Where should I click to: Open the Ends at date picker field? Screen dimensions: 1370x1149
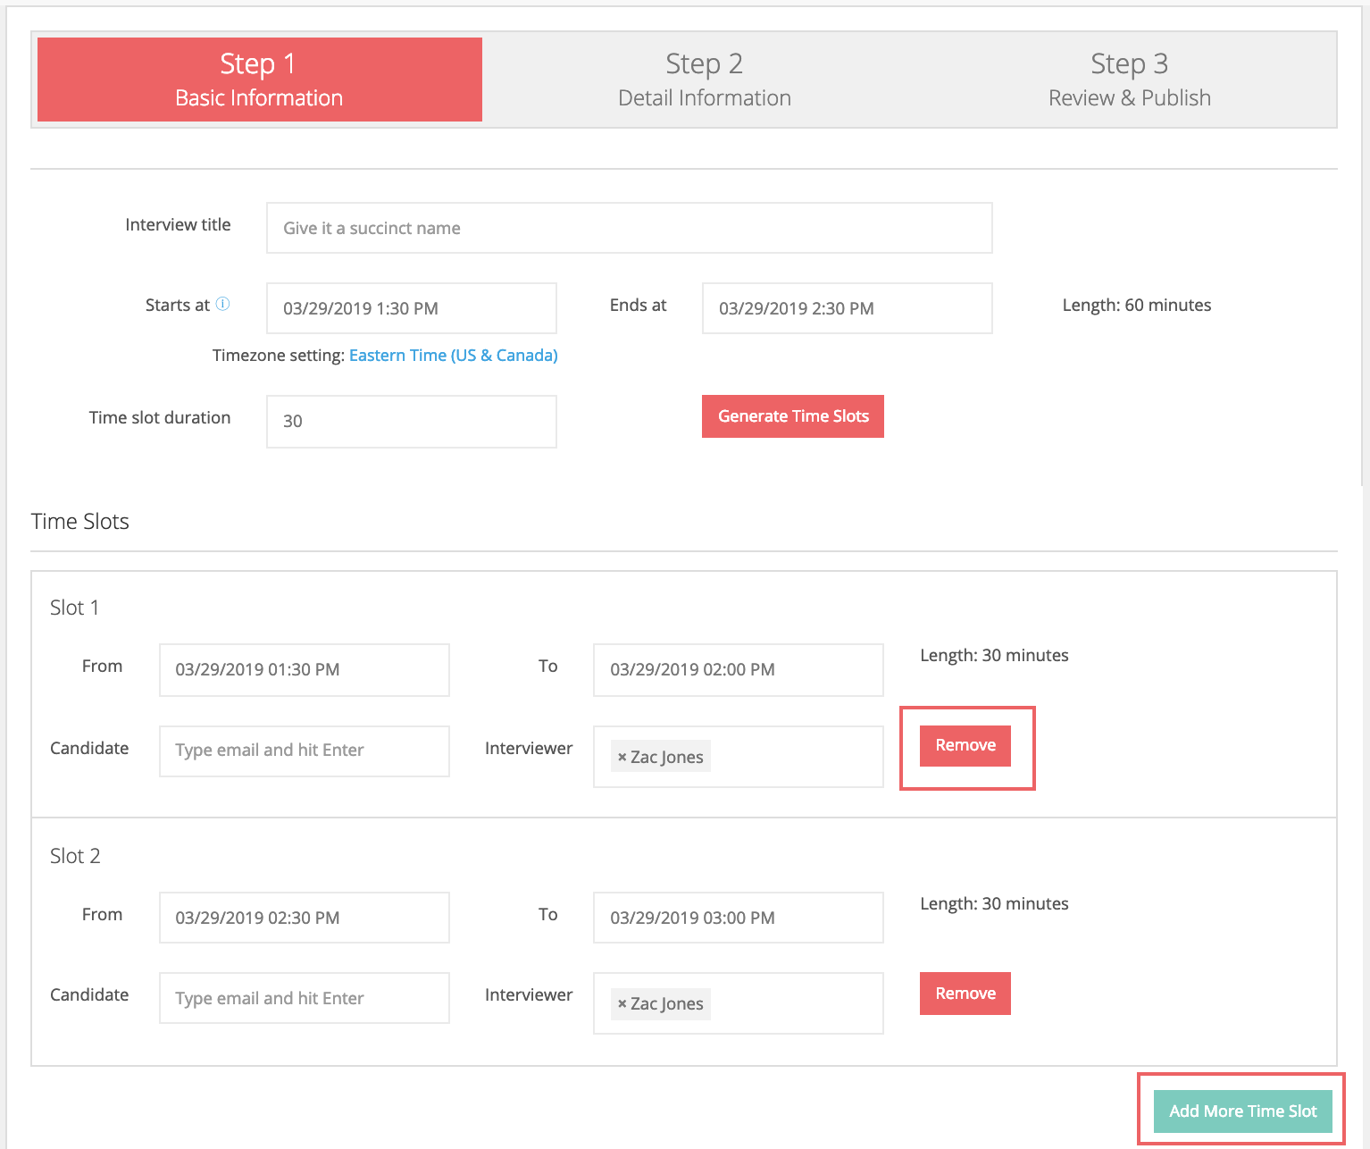pos(847,308)
